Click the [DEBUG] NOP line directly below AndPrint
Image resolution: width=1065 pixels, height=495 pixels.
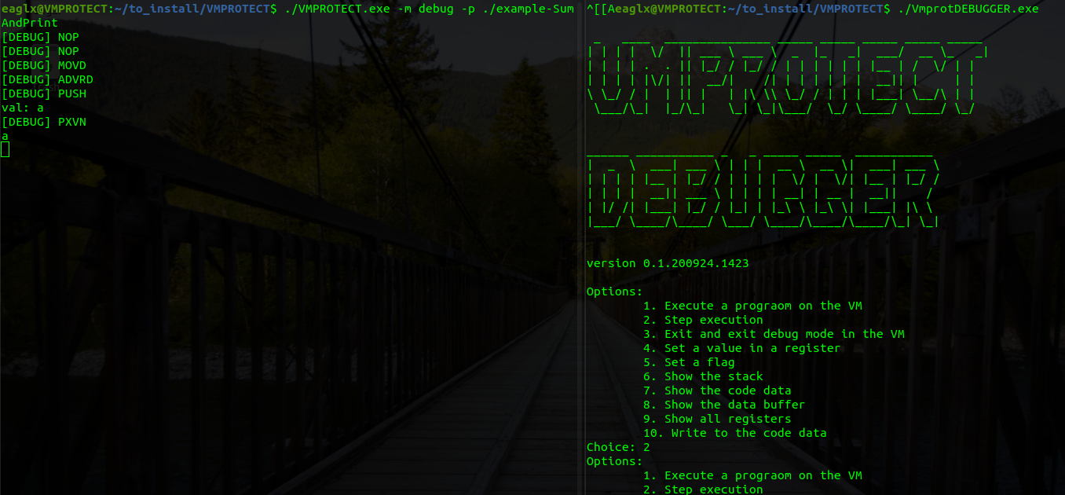[40, 37]
